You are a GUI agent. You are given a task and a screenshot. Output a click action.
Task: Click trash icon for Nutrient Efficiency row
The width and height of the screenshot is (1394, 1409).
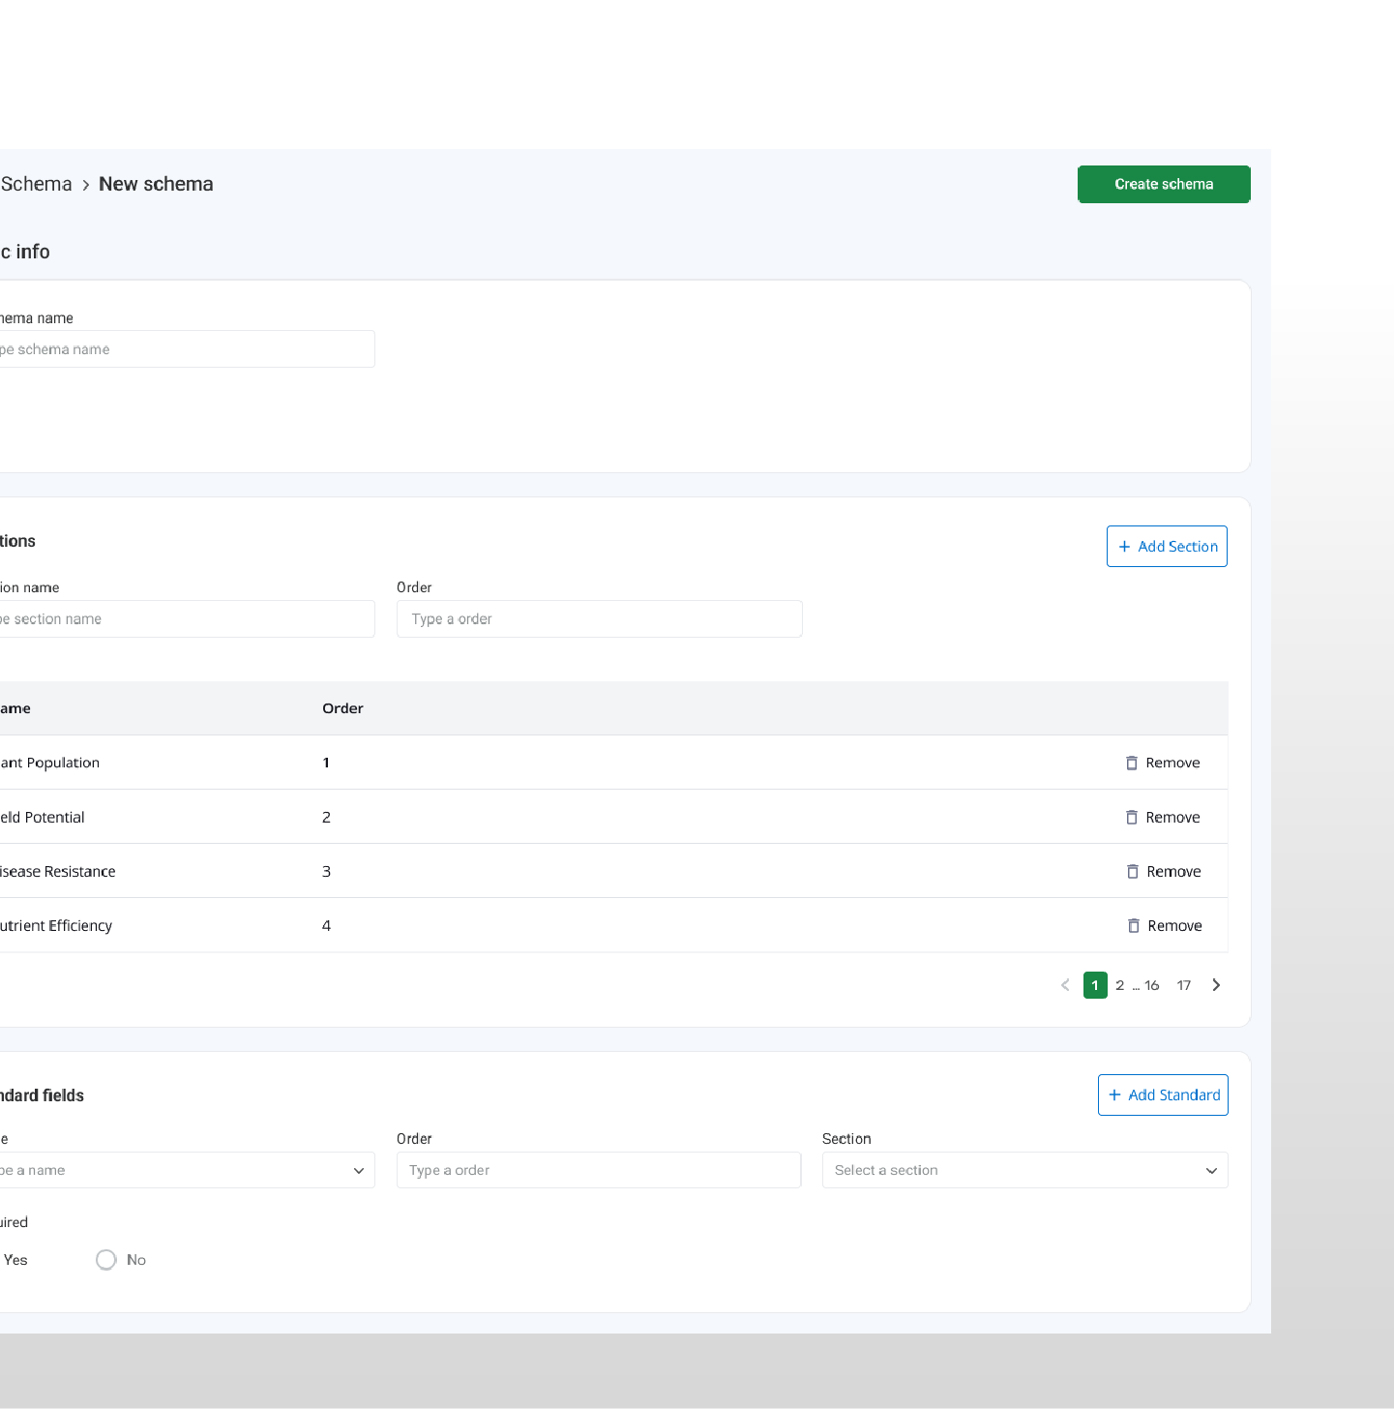click(1133, 926)
